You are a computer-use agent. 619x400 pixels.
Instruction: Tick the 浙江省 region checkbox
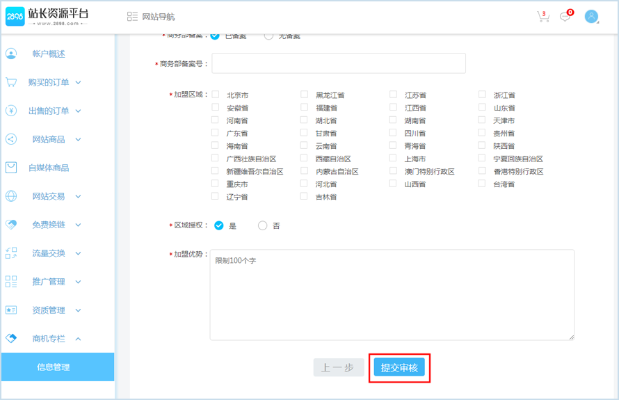click(x=483, y=95)
